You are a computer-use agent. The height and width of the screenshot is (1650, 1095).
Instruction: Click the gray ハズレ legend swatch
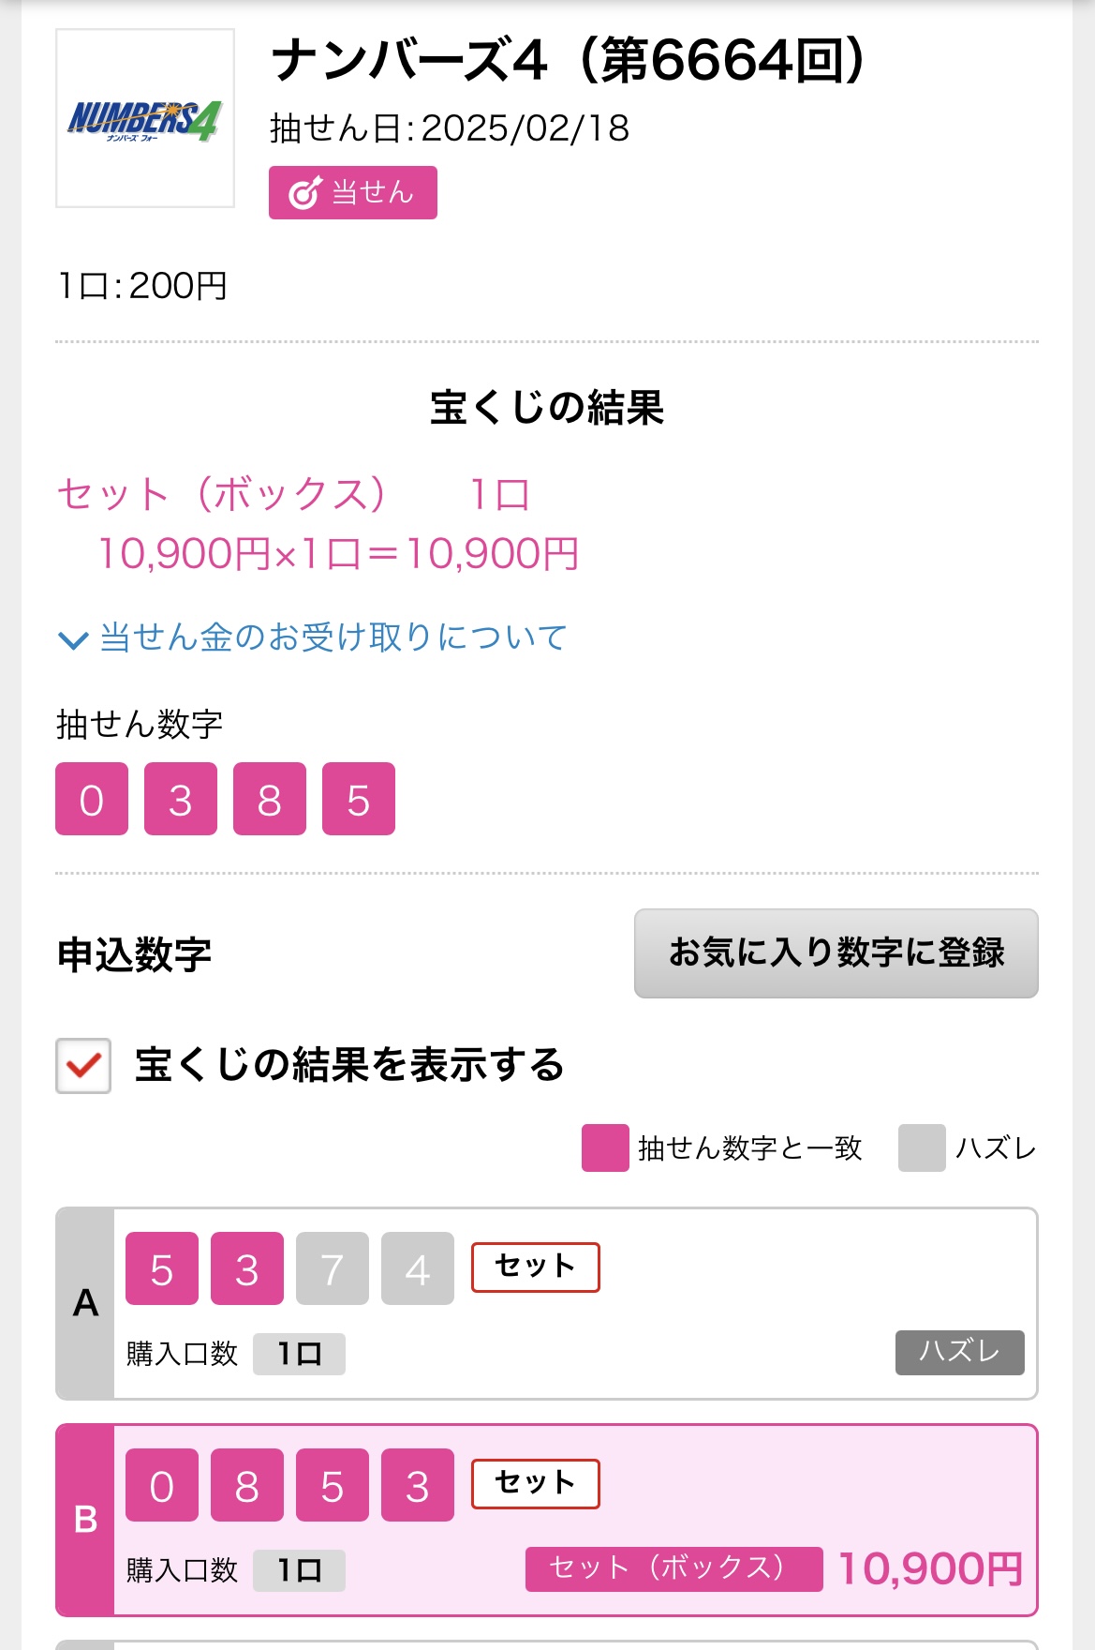[x=922, y=1148]
